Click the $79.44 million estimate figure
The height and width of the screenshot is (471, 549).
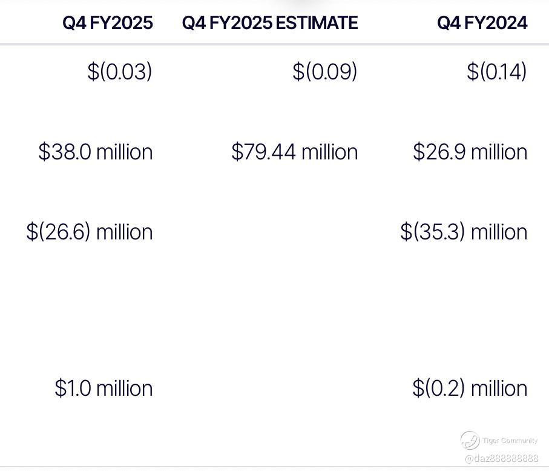(294, 152)
